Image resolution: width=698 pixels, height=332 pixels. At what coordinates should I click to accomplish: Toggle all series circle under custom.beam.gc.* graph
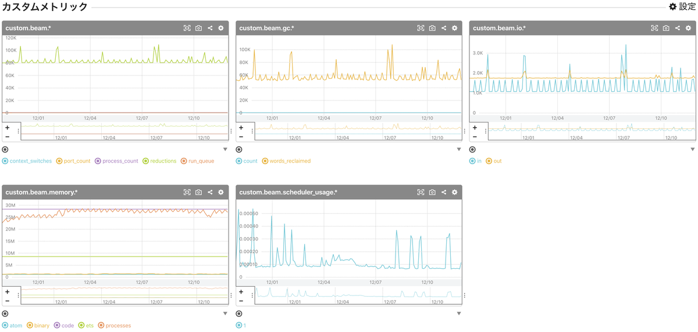[239, 149]
